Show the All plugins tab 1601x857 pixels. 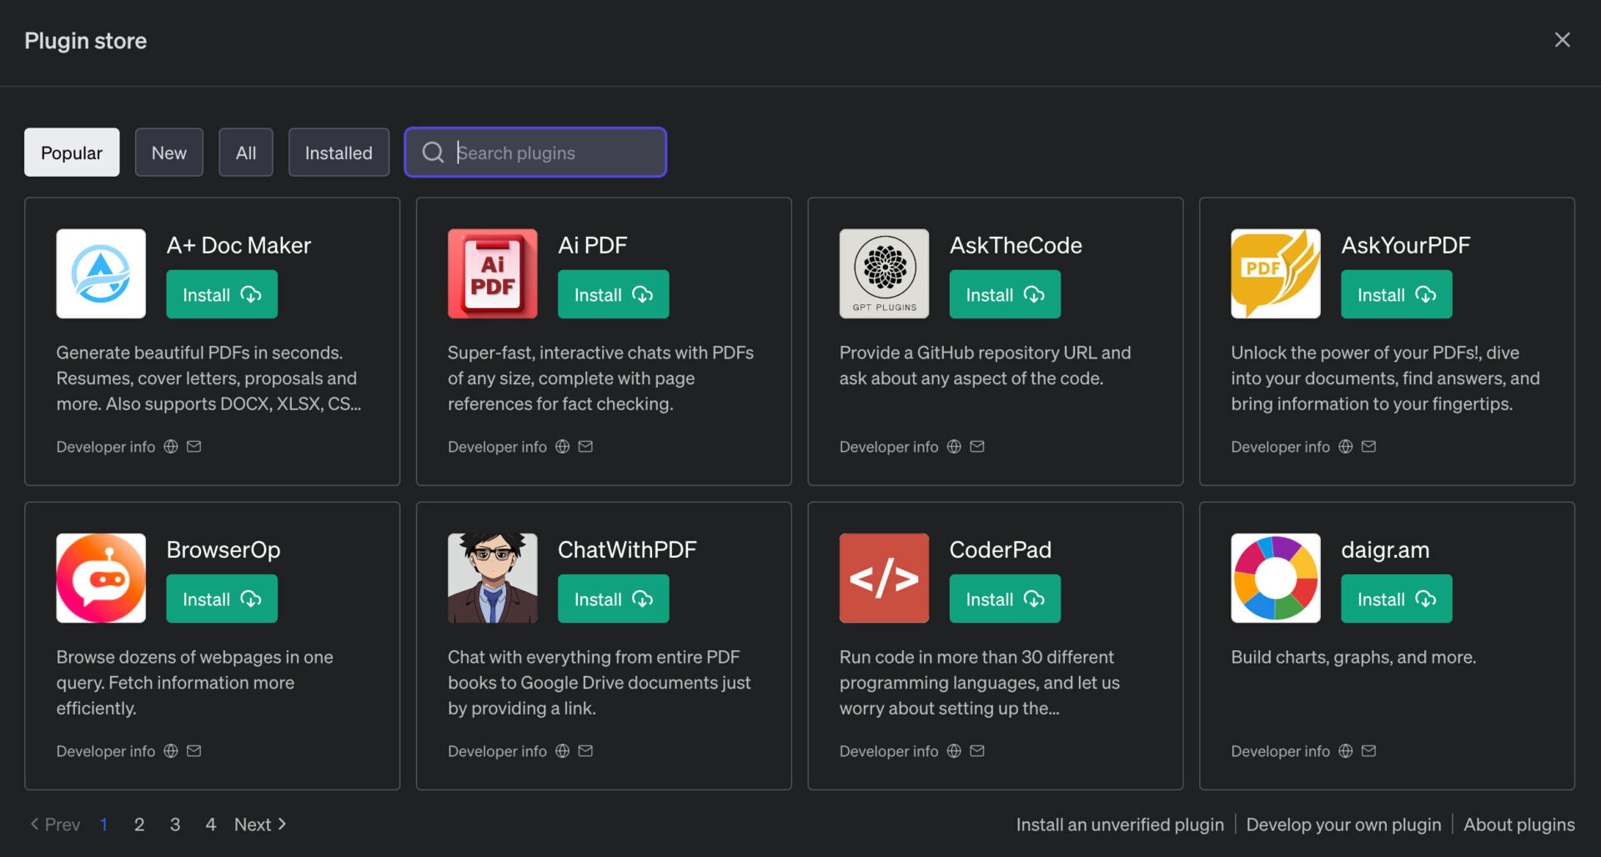click(x=246, y=153)
